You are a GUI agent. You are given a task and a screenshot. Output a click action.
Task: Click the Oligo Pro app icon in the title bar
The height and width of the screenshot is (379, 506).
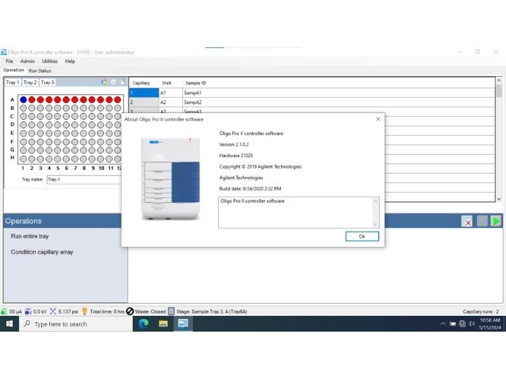point(4,52)
